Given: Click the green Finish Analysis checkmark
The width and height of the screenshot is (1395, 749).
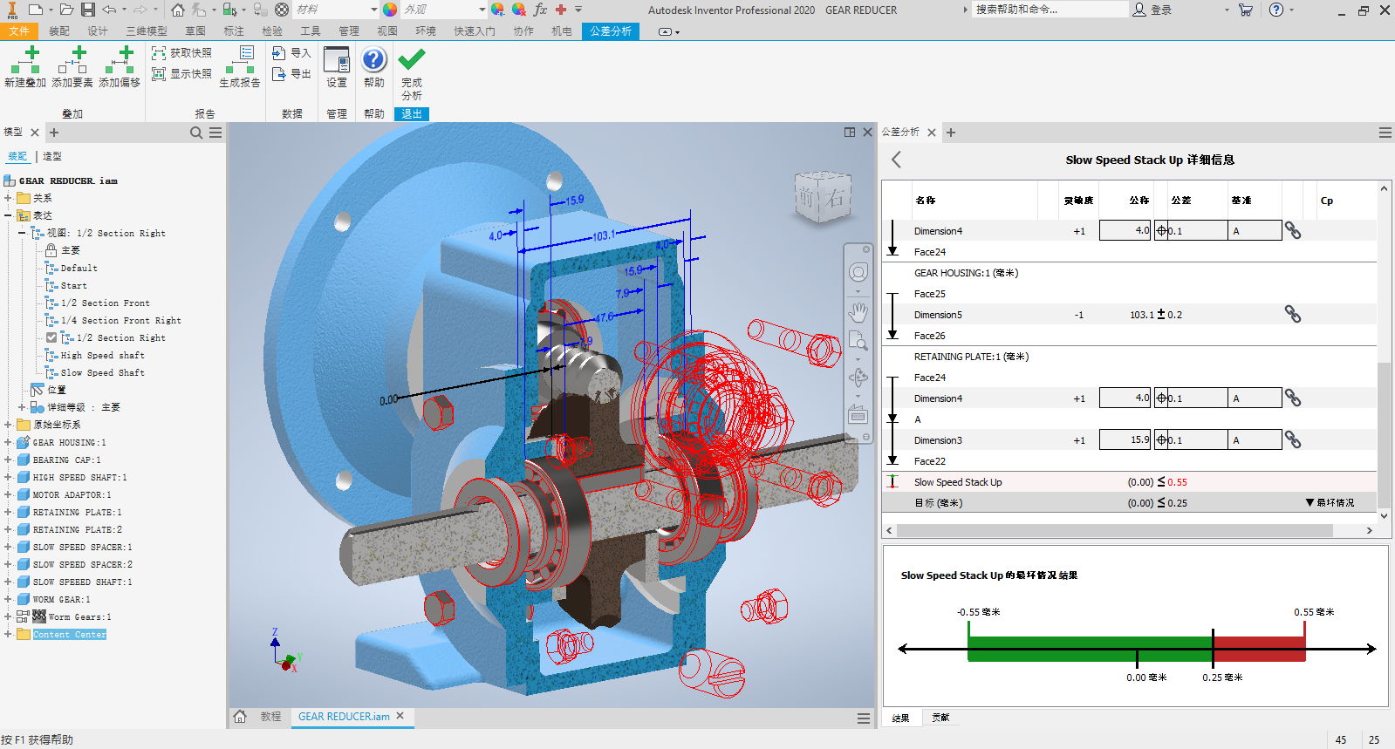Looking at the screenshot, I should [411, 60].
